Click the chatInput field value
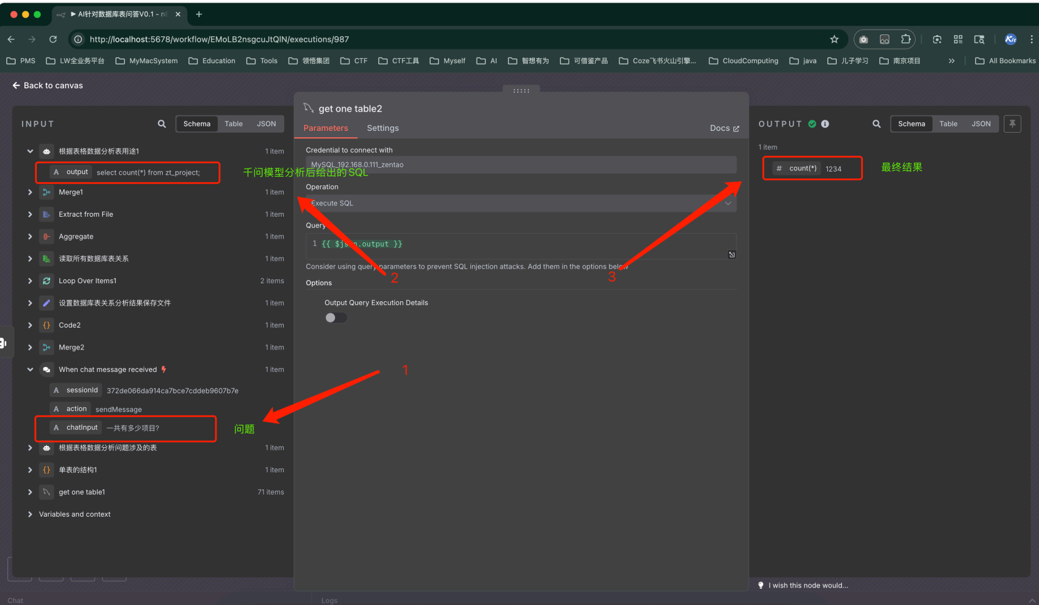Viewport: 1039px width, 605px height. pyautogui.click(x=133, y=428)
